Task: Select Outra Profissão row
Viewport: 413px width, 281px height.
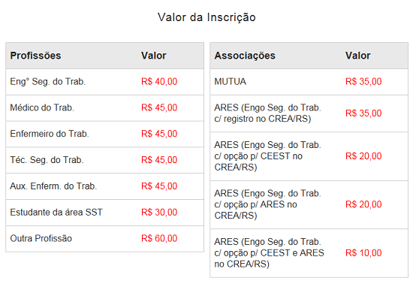Action: point(104,239)
